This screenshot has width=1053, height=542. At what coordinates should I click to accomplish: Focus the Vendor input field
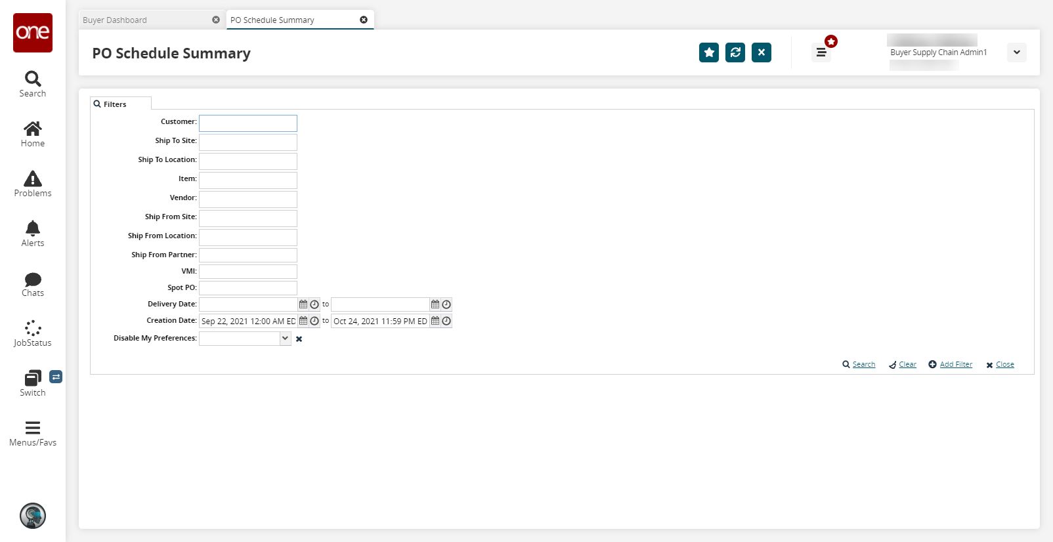(248, 199)
